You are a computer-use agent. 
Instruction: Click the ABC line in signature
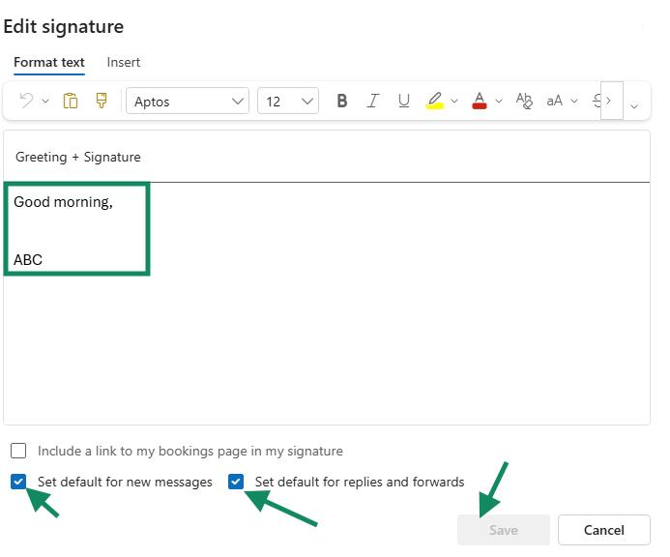(x=28, y=259)
